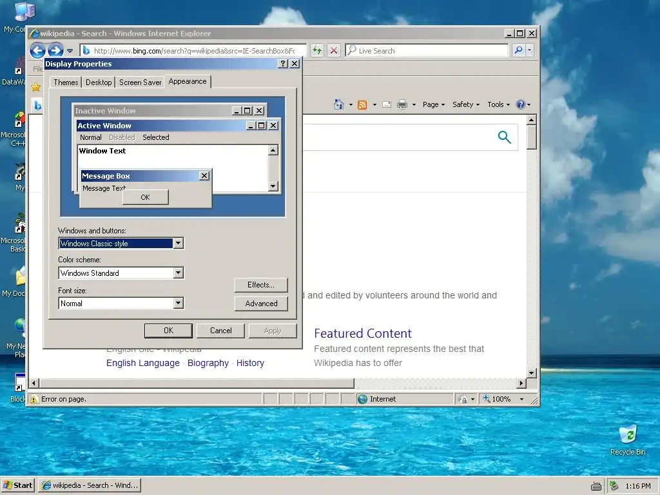Click the address bar URL field
The width and height of the screenshot is (660, 495).
(193, 50)
